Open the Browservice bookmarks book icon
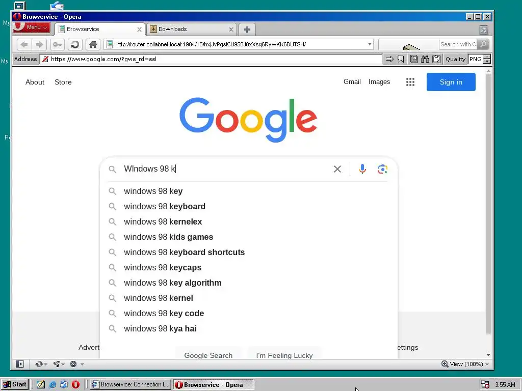 tap(414, 59)
